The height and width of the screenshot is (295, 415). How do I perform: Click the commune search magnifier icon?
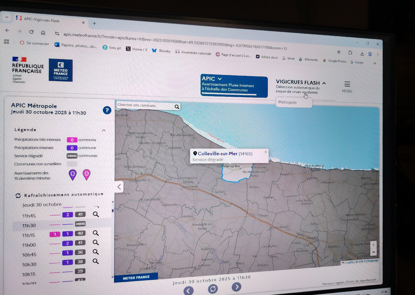[176, 107]
